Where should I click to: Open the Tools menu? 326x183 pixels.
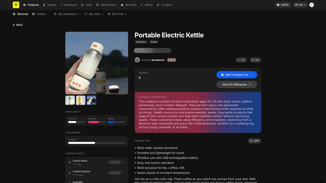[x=86, y=5]
